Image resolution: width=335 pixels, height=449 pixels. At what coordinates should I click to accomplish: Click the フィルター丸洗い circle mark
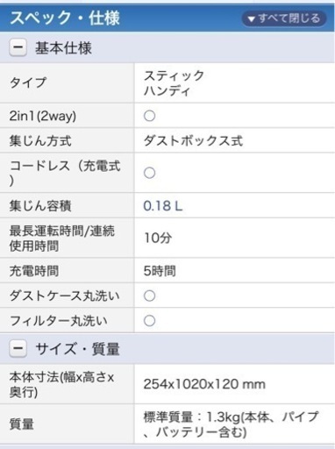tap(149, 321)
